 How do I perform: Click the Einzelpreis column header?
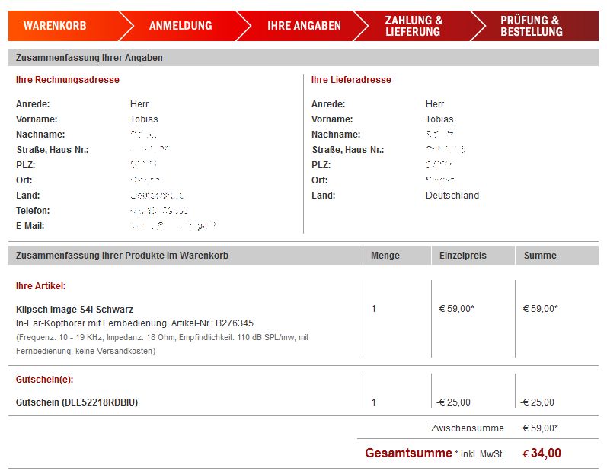click(463, 256)
